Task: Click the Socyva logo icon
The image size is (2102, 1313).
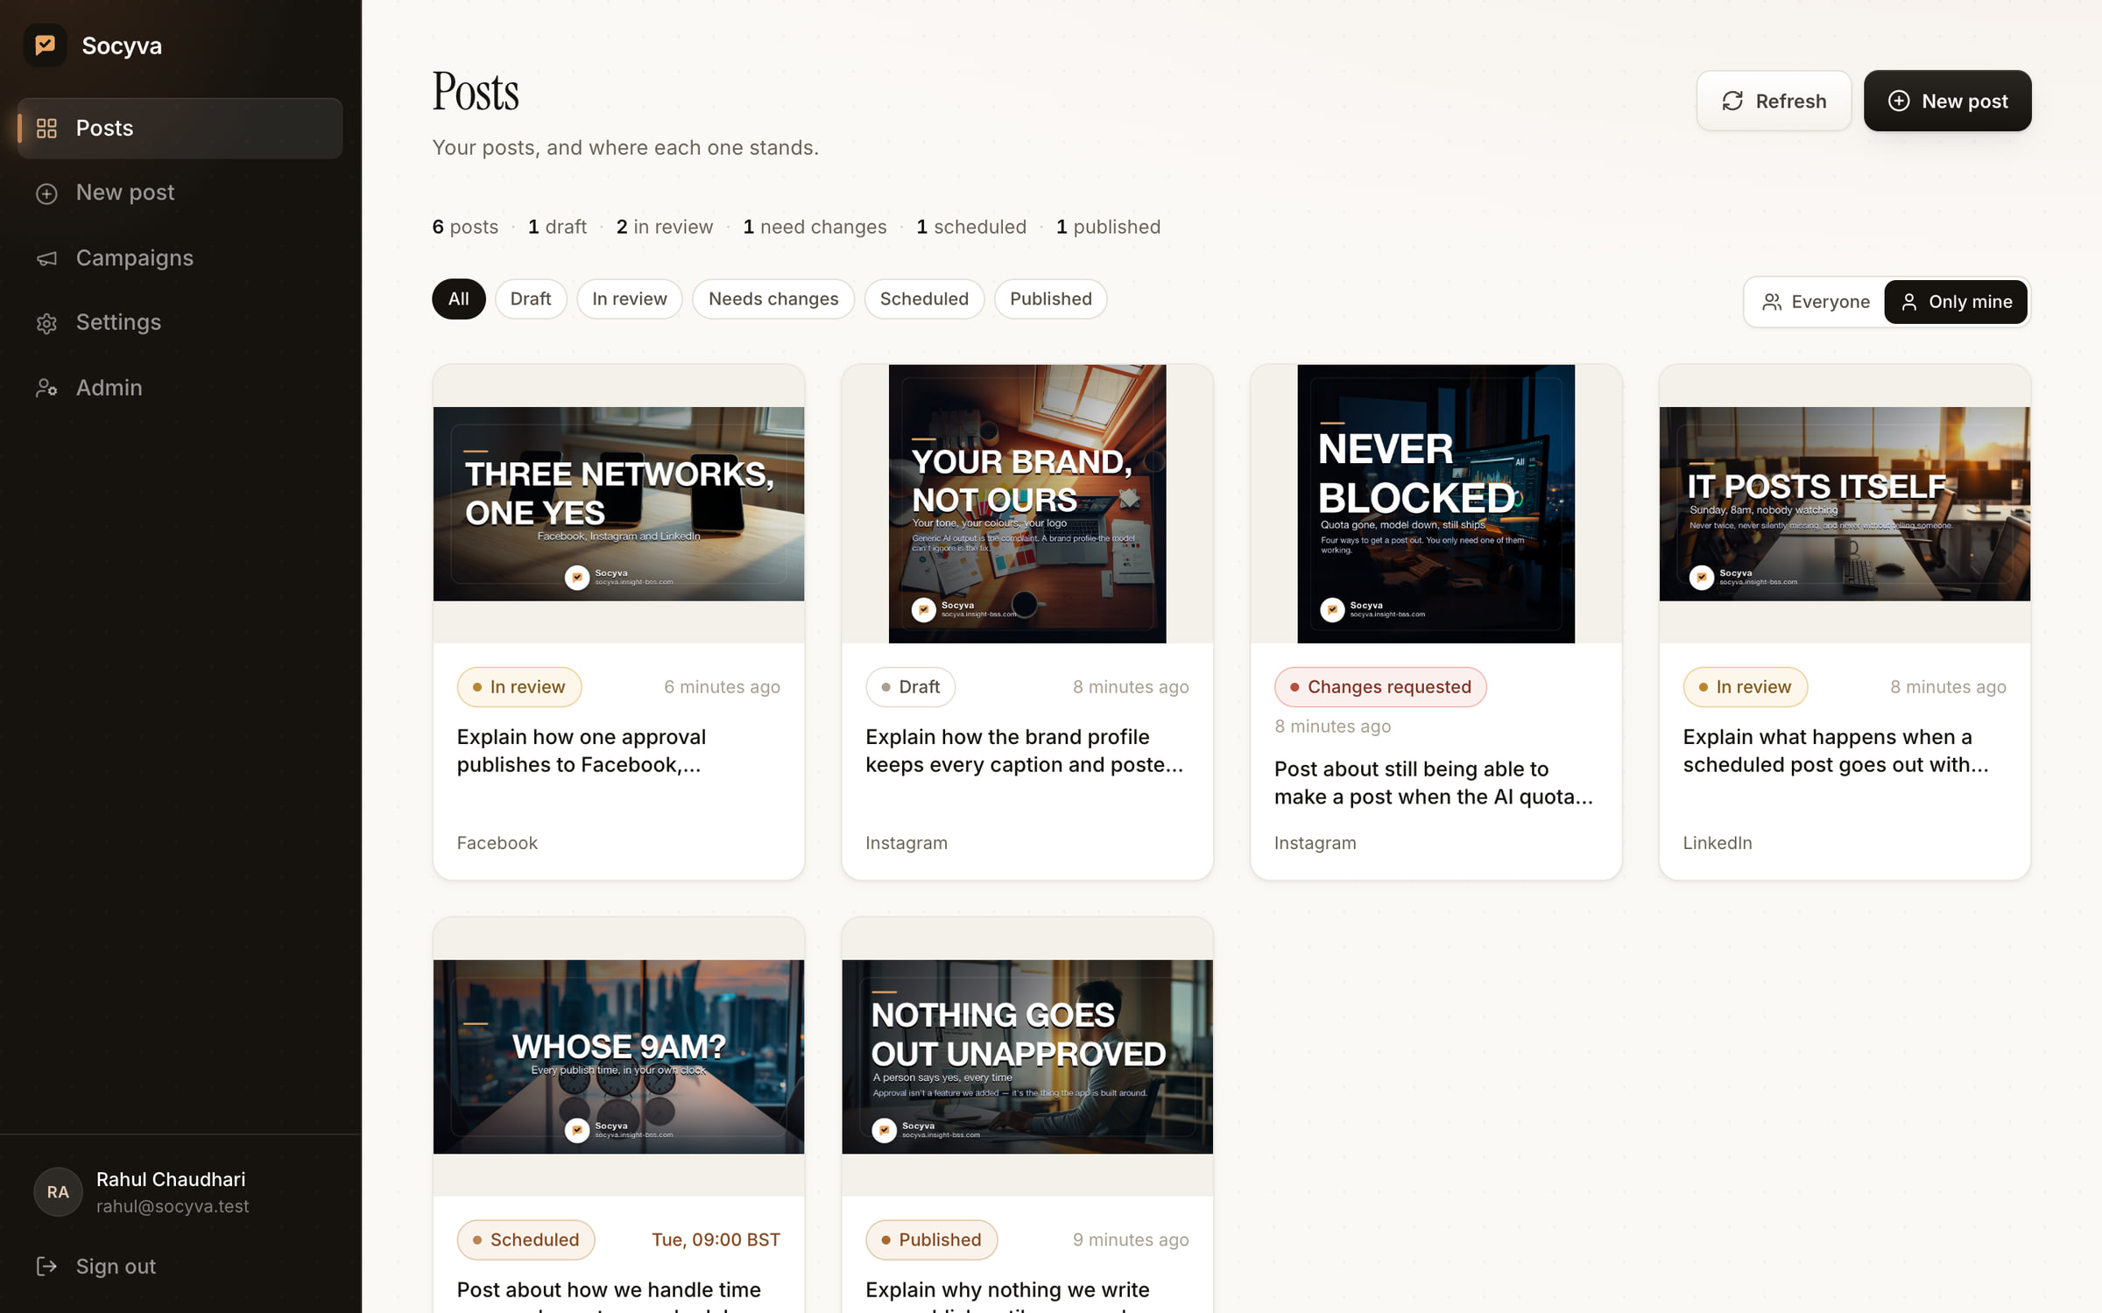Action: (x=45, y=45)
